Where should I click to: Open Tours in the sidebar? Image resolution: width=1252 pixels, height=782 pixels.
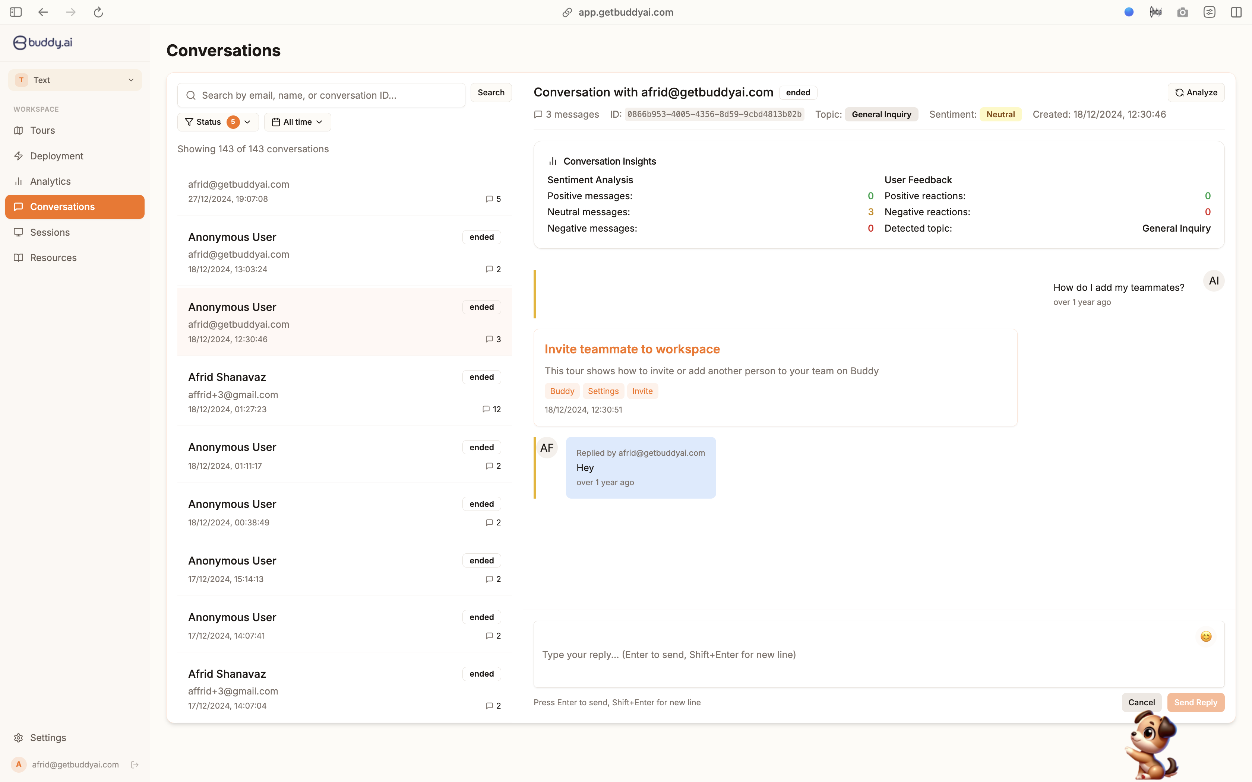75,130
